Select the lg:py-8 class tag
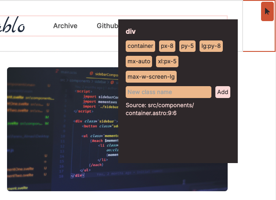The width and height of the screenshot is (276, 200). click(211, 46)
